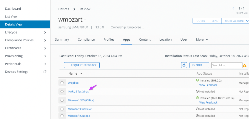Click the green Installed checkmark for Dropbox
This screenshot has width=249, height=119.
pos(197,80)
